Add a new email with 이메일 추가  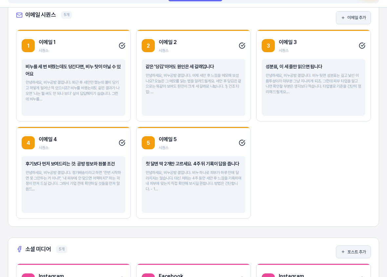coord(353,18)
